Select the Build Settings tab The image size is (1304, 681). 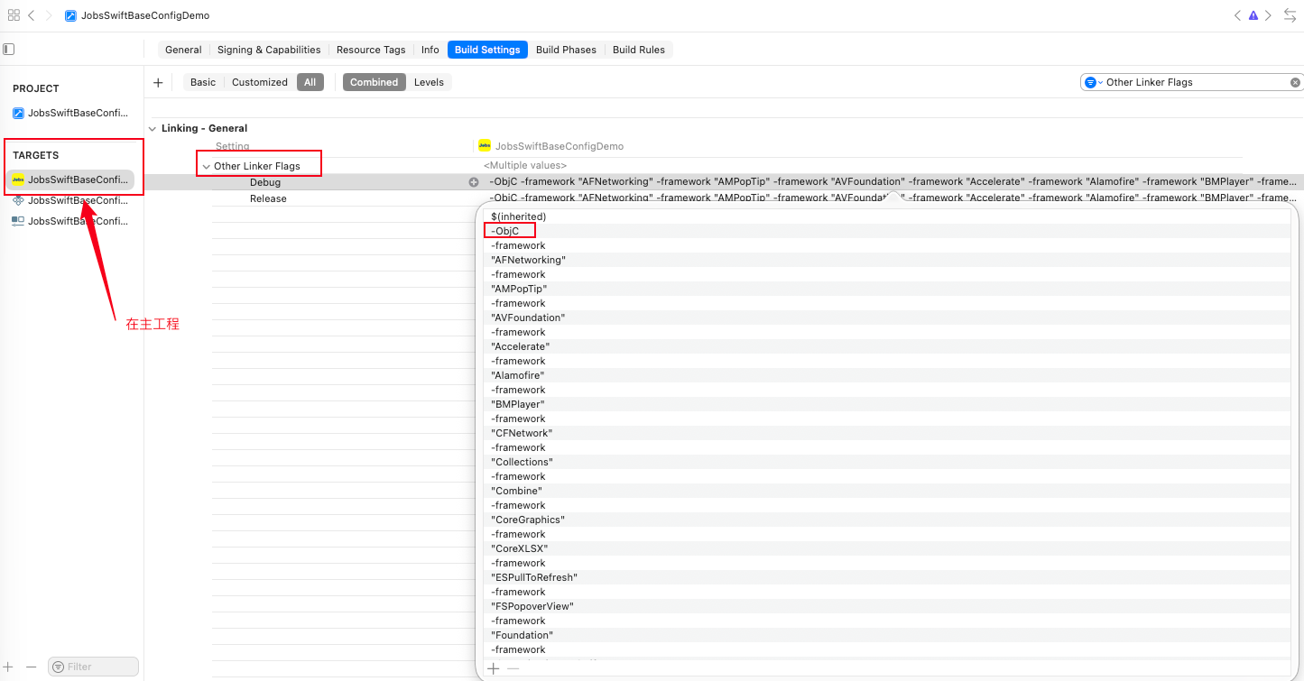pyautogui.click(x=487, y=50)
